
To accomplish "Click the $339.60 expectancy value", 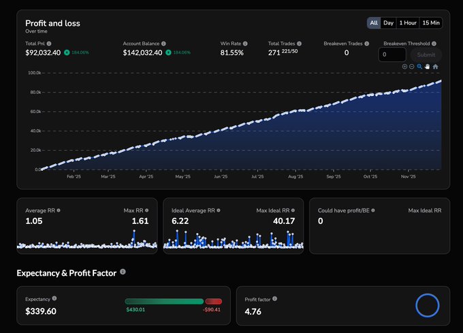I will point(41,311).
